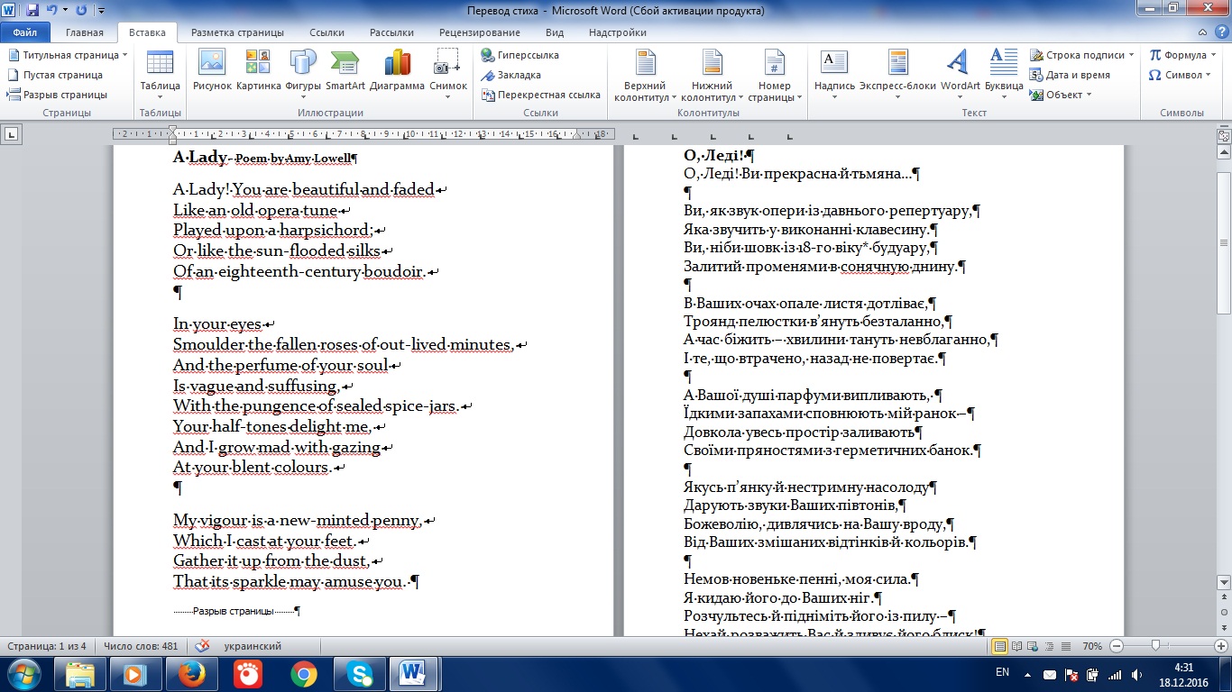
Task: Launch Skype from the taskbar
Action: (x=359, y=674)
